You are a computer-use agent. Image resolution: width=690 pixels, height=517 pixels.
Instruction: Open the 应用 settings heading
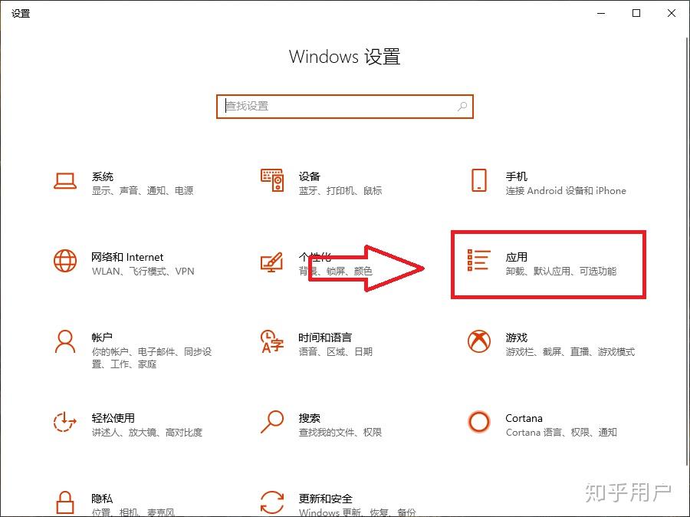516,257
